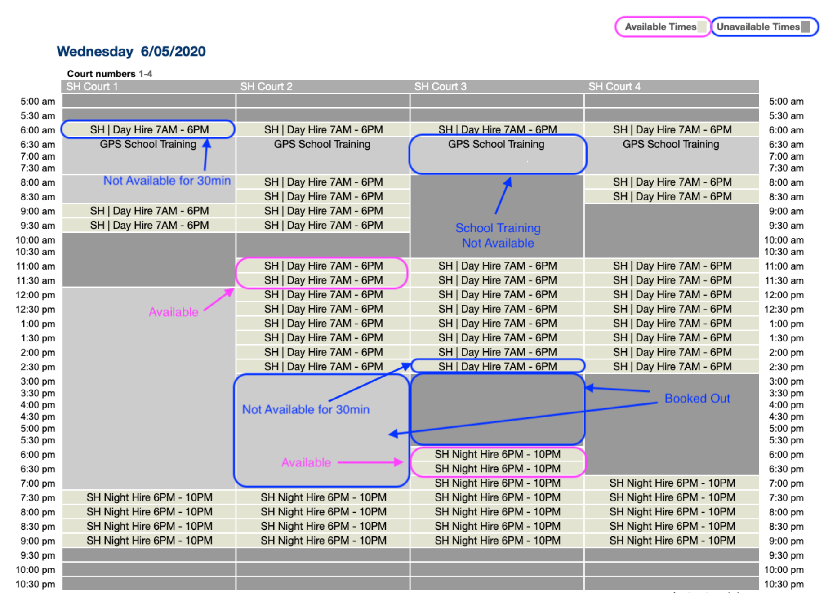
Task: Book Court 1 Night Hire slot at 7:30 pm
Action: (x=149, y=497)
